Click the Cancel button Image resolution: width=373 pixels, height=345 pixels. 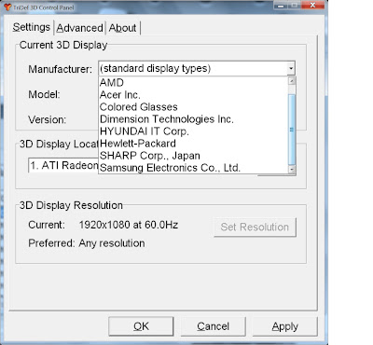pos(213,326)
